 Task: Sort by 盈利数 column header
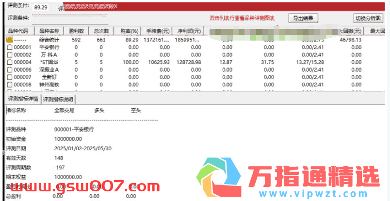[76, 31]
